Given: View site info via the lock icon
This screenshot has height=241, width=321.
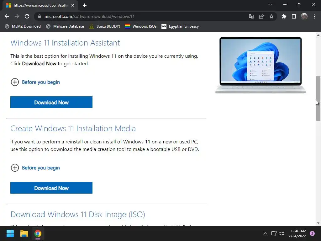Looking at the screenshot, I should 39,16.
